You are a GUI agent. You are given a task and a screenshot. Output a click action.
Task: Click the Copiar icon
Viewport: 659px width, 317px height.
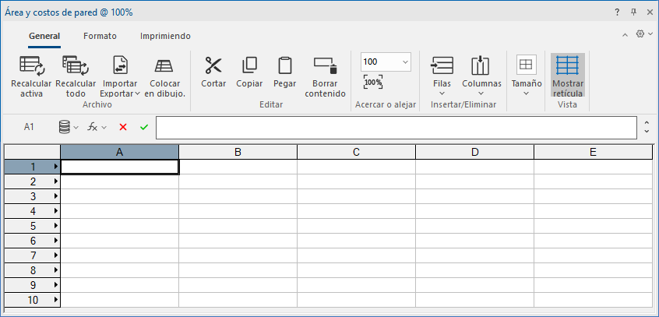click(x=249, y=65)
